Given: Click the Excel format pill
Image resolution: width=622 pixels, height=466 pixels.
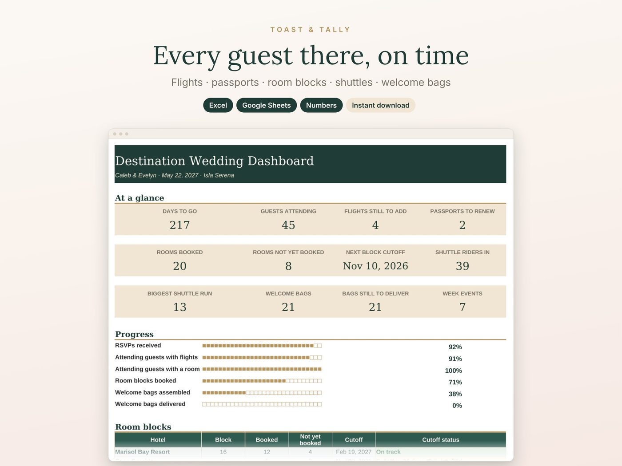Looking at the screenshot, I should [218, 105].
